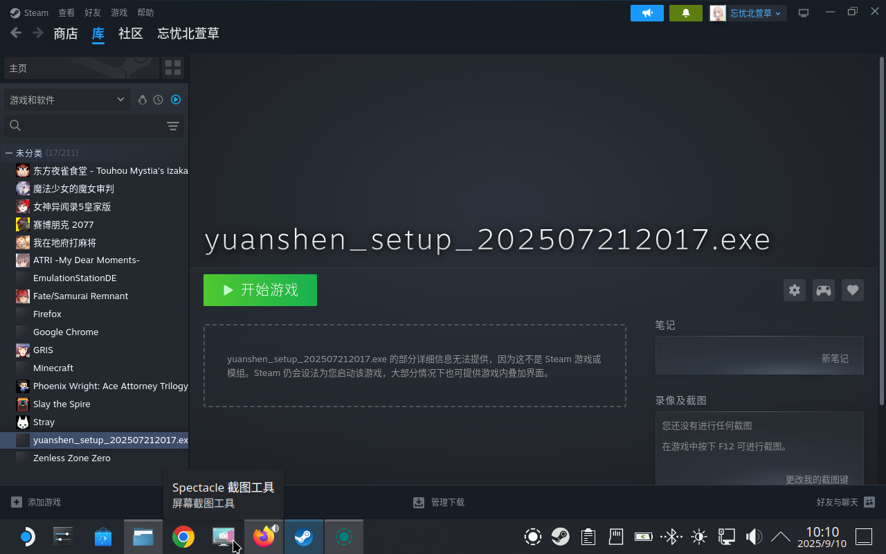The height and width of the screenshot is (554, 886).
Task: Toggle the ready-to-play filter
Action: point(176,100)
